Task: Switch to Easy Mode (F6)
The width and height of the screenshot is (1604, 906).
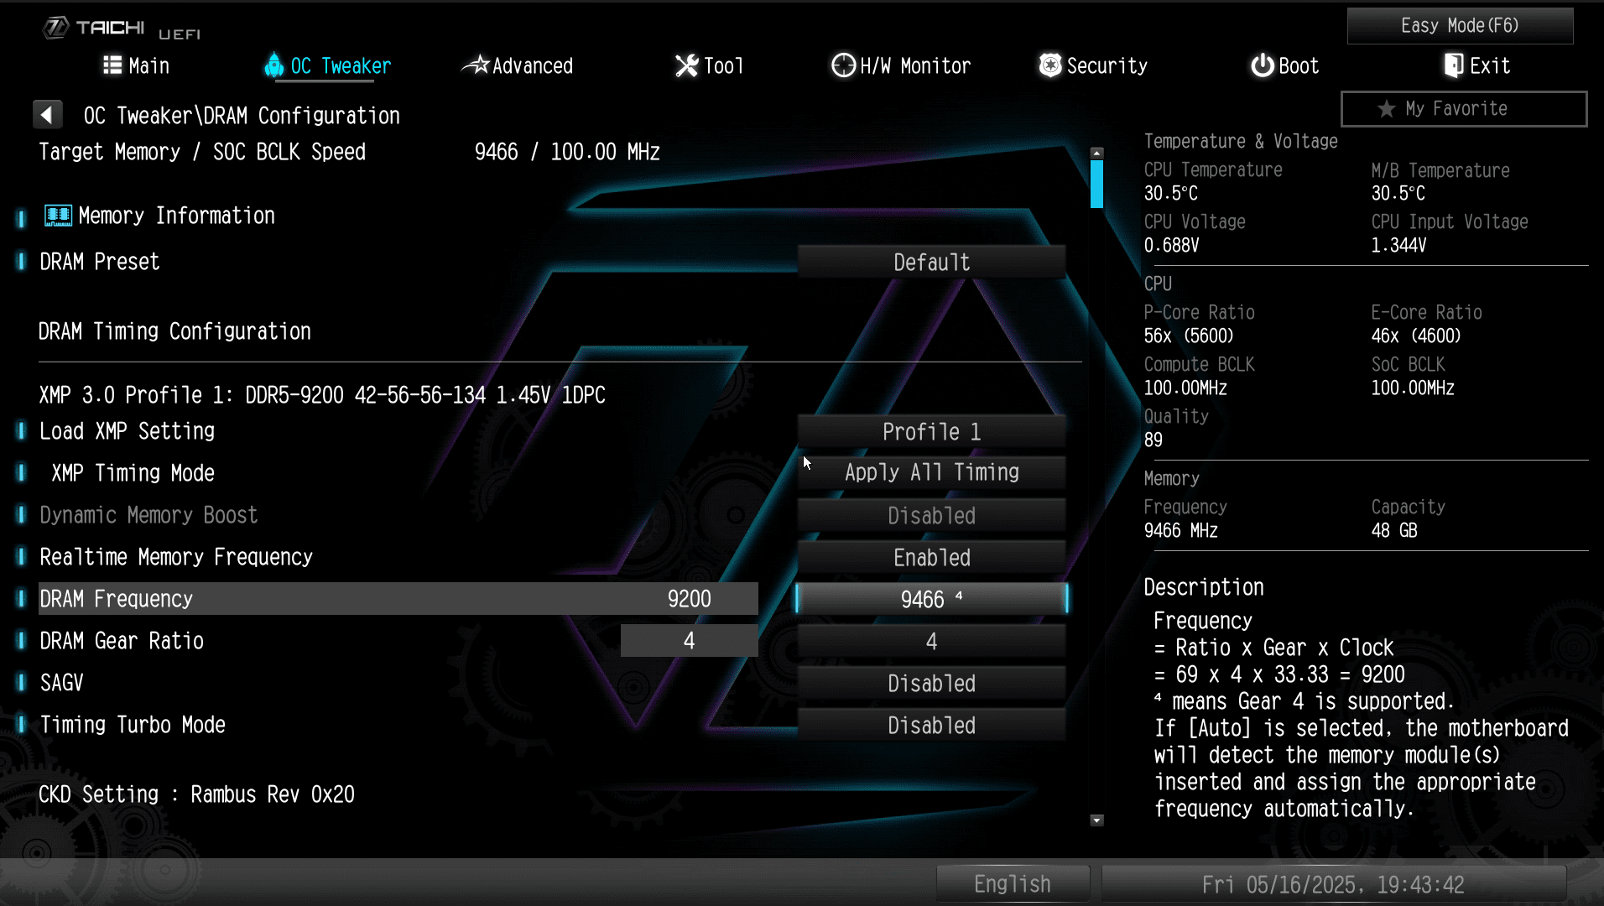Action: click(x=1460, y=26)
